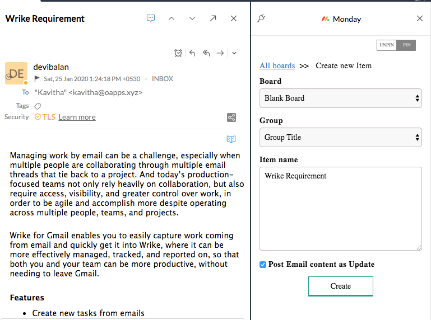Click the sender name devibalan

pos(51,67)
